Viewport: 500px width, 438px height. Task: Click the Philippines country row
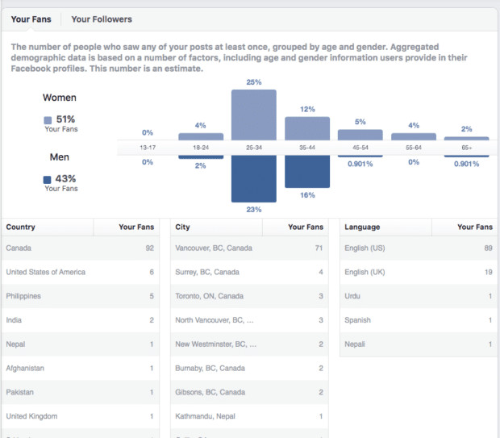80,296
